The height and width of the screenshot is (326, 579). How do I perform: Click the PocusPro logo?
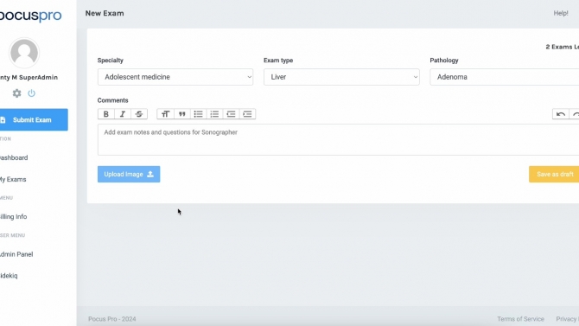tap(30, 16)
